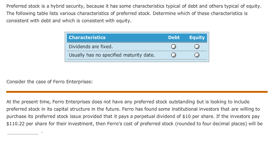
Task: Click the blank cost of preferred stock field
Action: 23,131
